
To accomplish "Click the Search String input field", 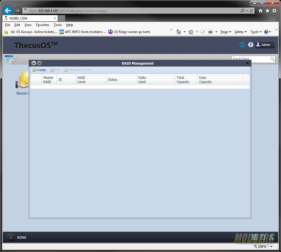I will [251, 59].
